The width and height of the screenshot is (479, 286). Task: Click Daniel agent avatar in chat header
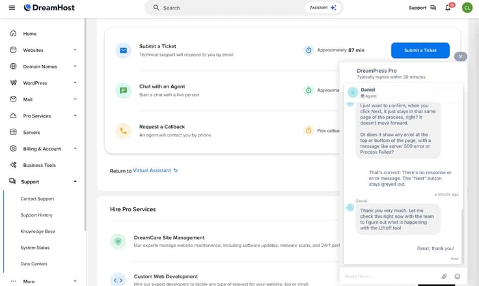tap(353, 92)
